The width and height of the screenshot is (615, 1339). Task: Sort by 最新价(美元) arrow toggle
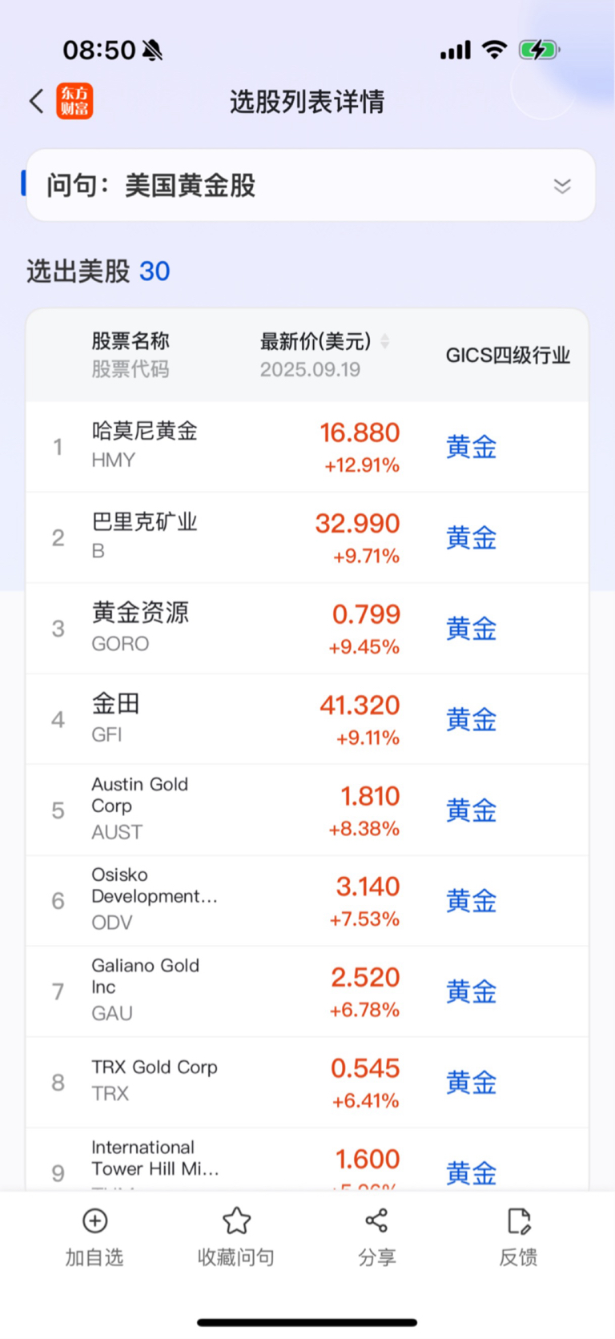click(385, 342)
